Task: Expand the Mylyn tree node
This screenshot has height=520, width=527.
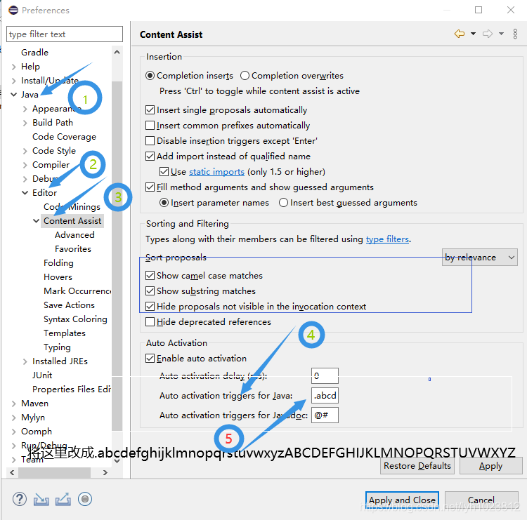Action: [x=14, y=418]
